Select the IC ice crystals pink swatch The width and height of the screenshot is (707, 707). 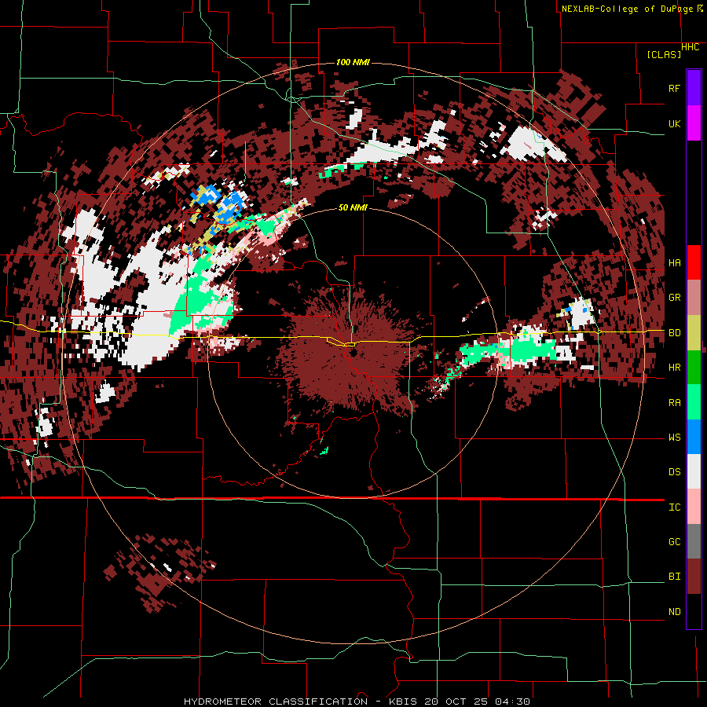694,507
